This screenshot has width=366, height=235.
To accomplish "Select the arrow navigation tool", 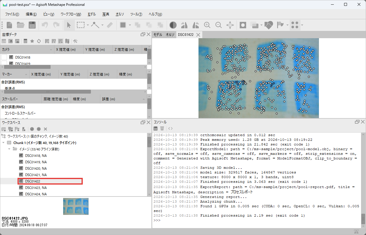I will pos(69,25).
